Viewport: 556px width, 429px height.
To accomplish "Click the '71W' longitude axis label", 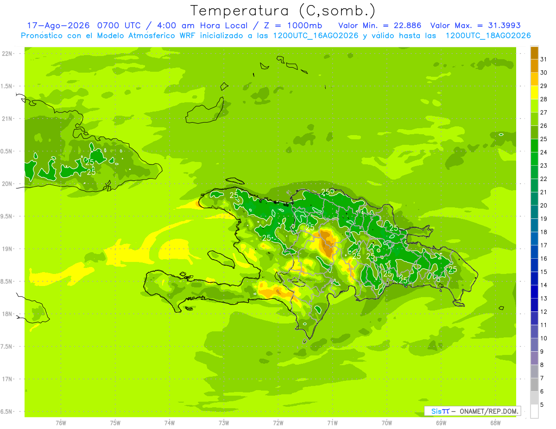I will click(332, 423).
